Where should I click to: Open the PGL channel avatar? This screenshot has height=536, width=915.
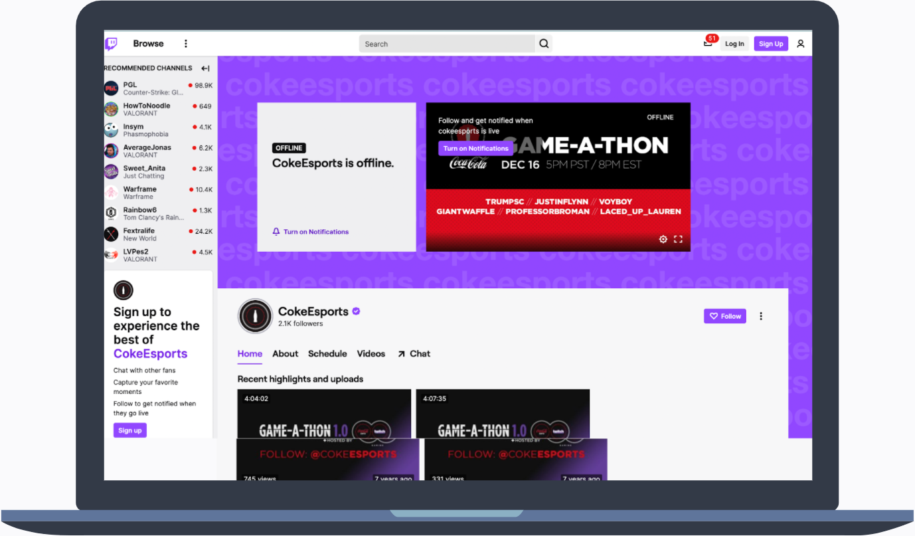tap(111, 88)
